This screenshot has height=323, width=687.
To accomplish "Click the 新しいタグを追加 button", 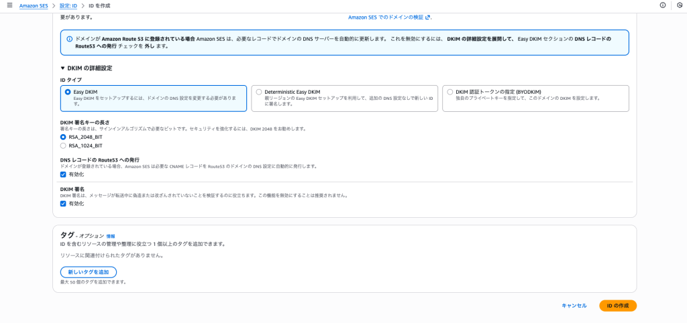I will pyautogui.click(x=89, y=272).
